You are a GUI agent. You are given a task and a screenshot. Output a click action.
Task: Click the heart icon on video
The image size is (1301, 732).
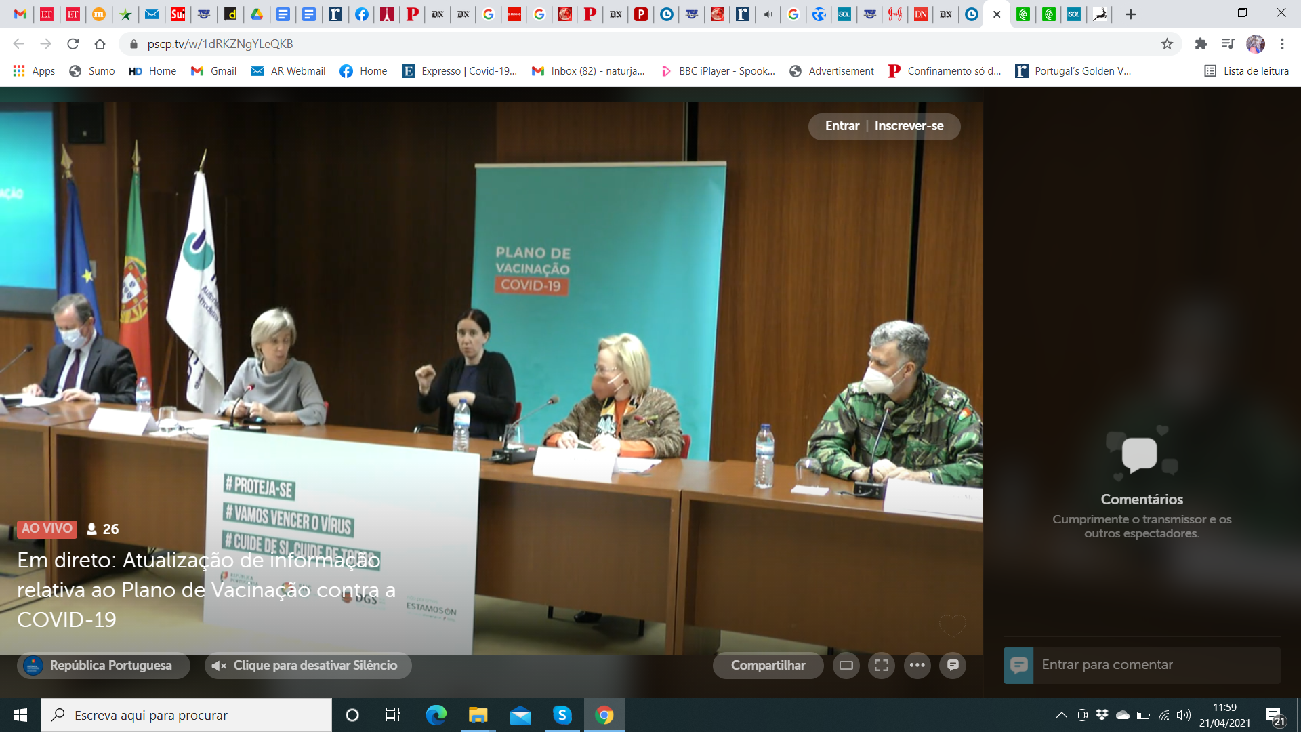952,626
